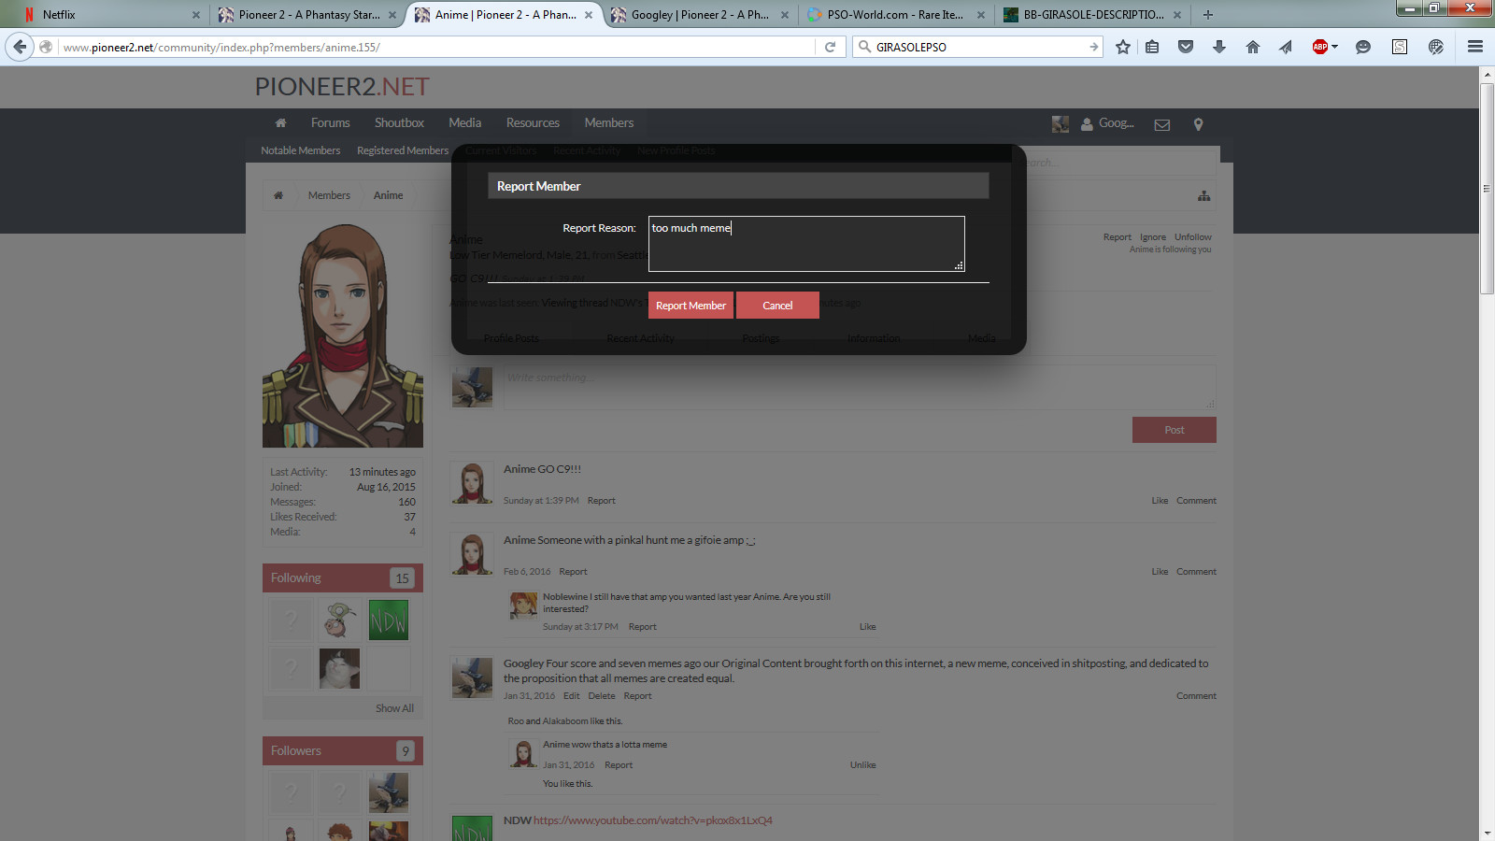Click Edit on Googley's post
This screenshot has height=841, width=1495.
[x=571, y=696]
